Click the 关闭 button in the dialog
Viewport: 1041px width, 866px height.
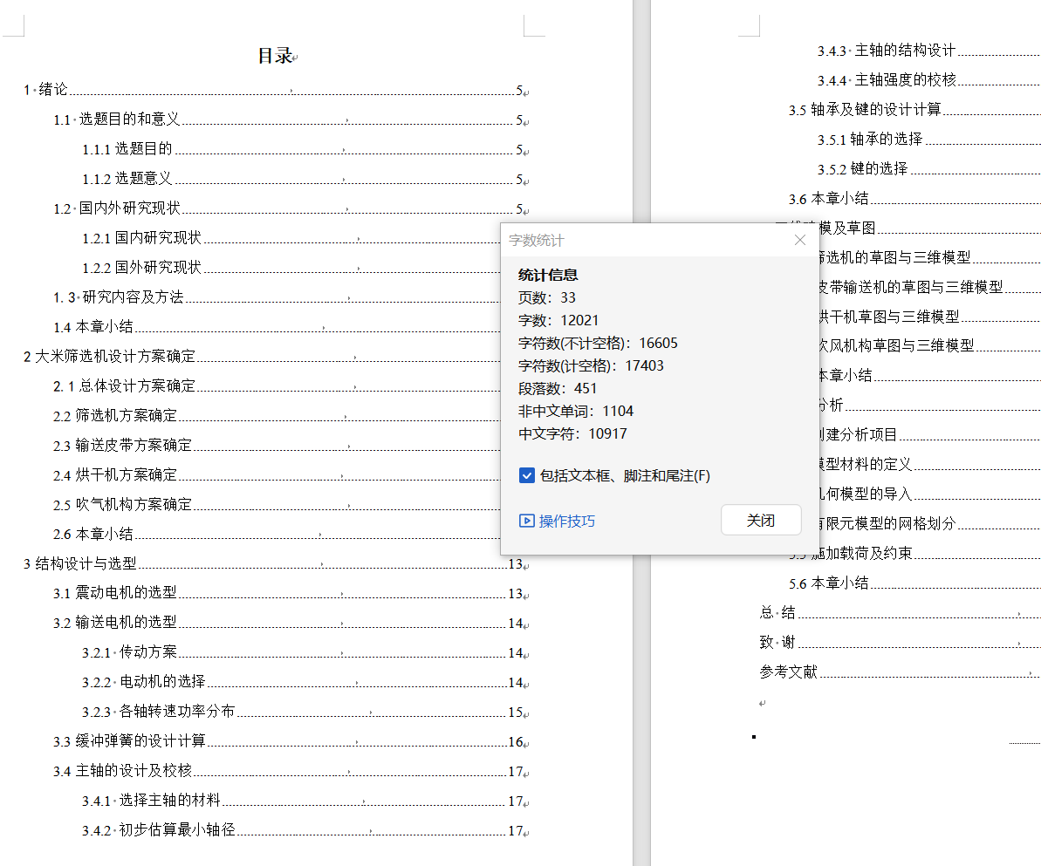761,521
